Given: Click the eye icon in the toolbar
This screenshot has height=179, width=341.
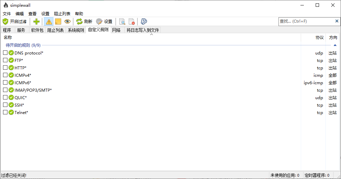Looking at the screenshot, I should click(68, 22).
